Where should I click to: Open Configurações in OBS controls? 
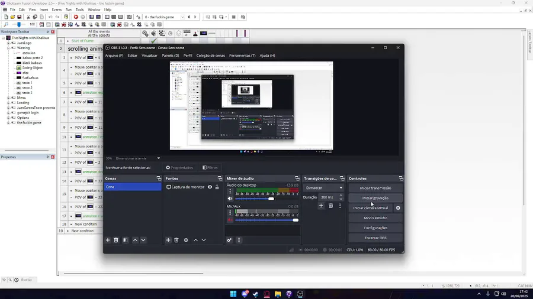click(375, 228)
